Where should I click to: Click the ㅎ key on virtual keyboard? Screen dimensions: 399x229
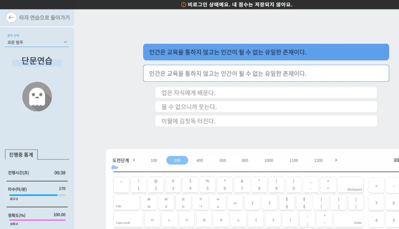pyautogui.click(x=221, y=219)
